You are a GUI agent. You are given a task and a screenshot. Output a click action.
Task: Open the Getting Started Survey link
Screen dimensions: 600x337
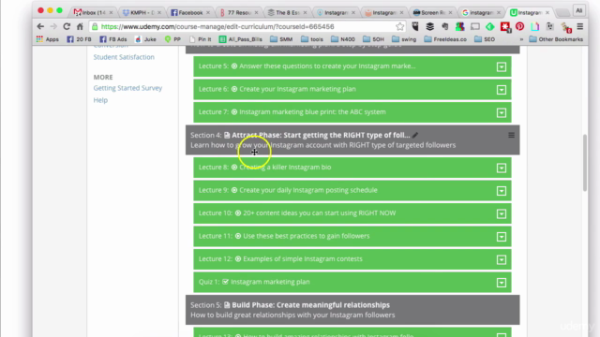[x=127, y=88]
